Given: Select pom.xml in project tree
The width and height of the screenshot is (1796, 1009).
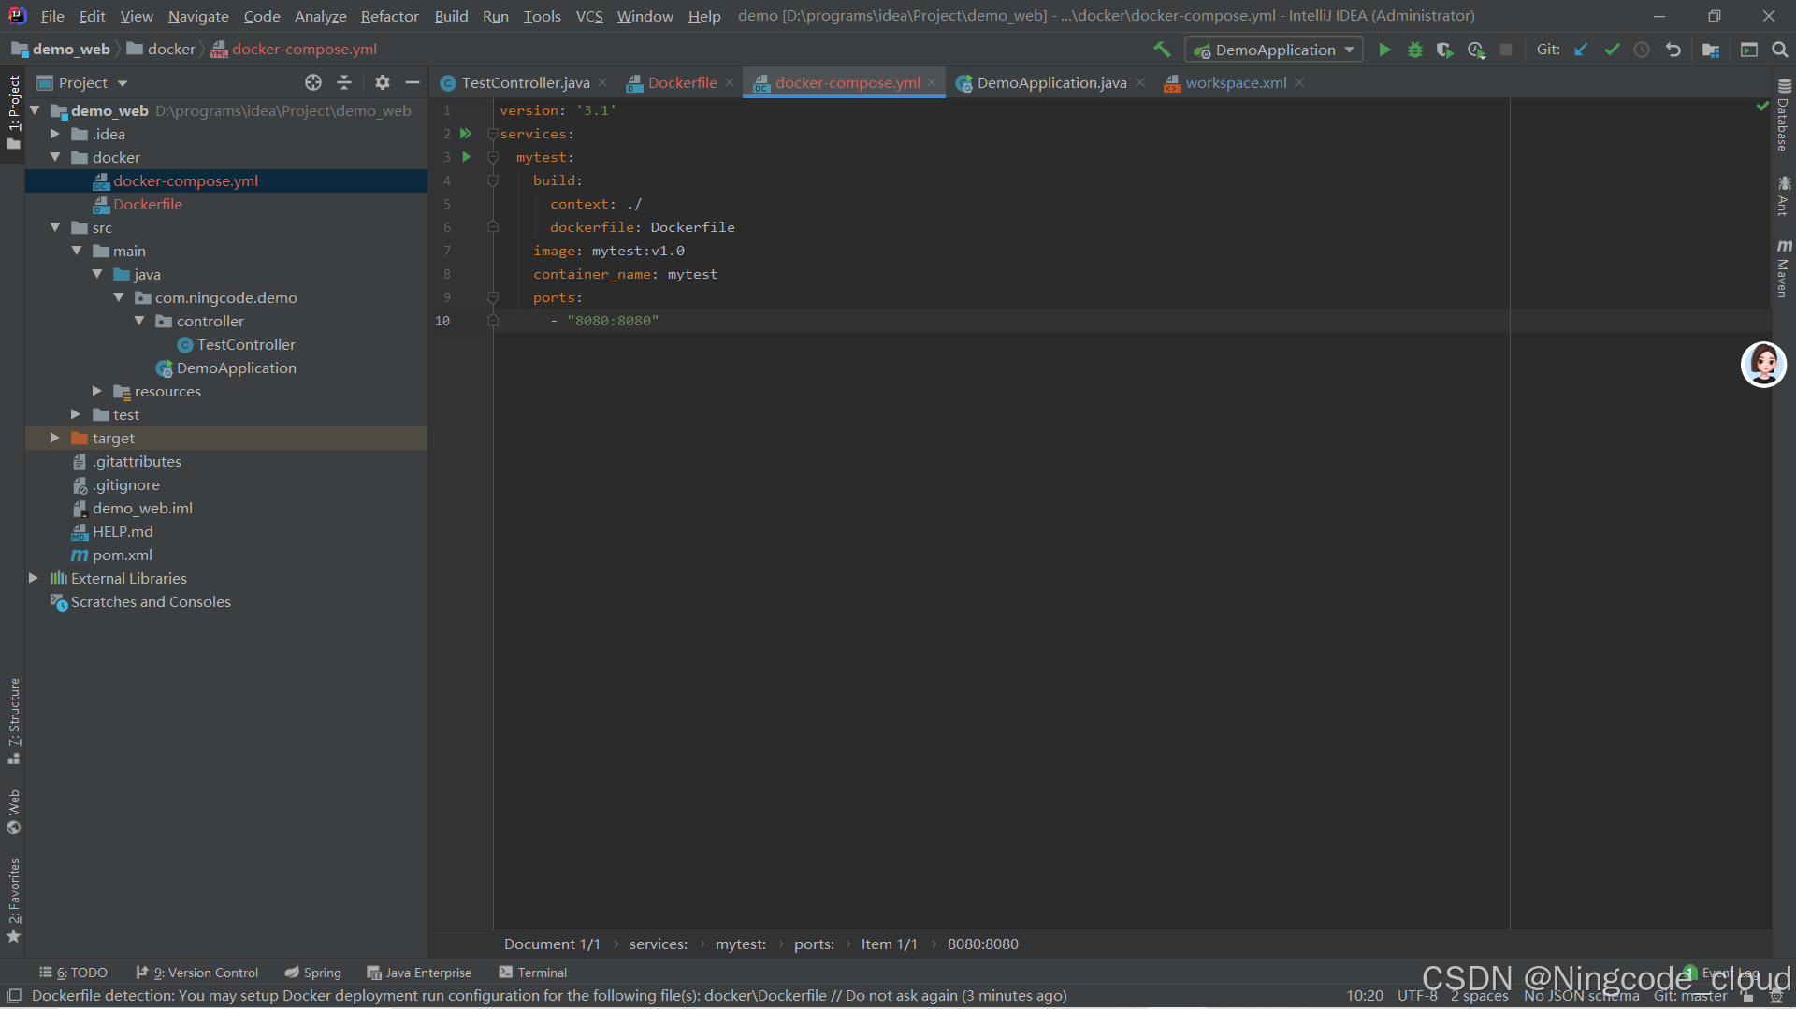Looking at the screenshot, I should pyautogui.click(x=123, y=555).
